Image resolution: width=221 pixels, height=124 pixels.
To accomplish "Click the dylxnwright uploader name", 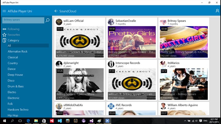I will [x=71, y=63].
